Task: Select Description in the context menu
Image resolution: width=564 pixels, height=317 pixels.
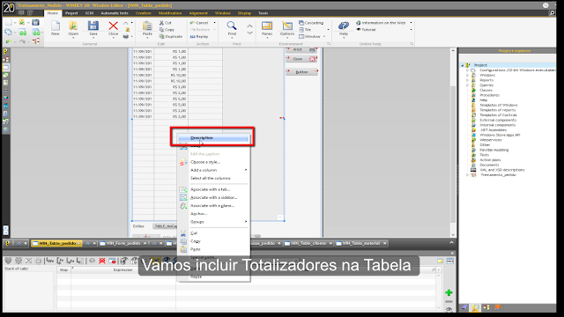Action: [x=213, y=137]
